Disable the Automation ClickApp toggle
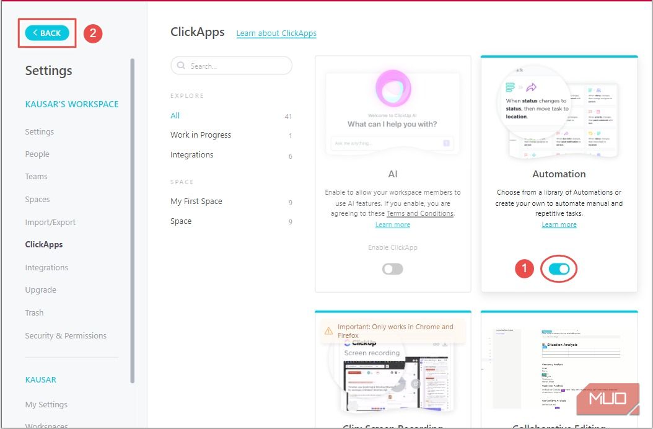The height and width of the screenshot is (429, 653). pos(559,268)
